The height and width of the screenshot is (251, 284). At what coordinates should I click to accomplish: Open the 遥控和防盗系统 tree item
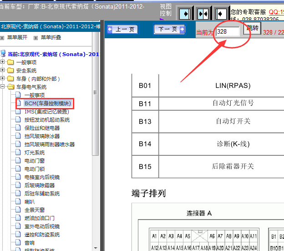[42, 235]
